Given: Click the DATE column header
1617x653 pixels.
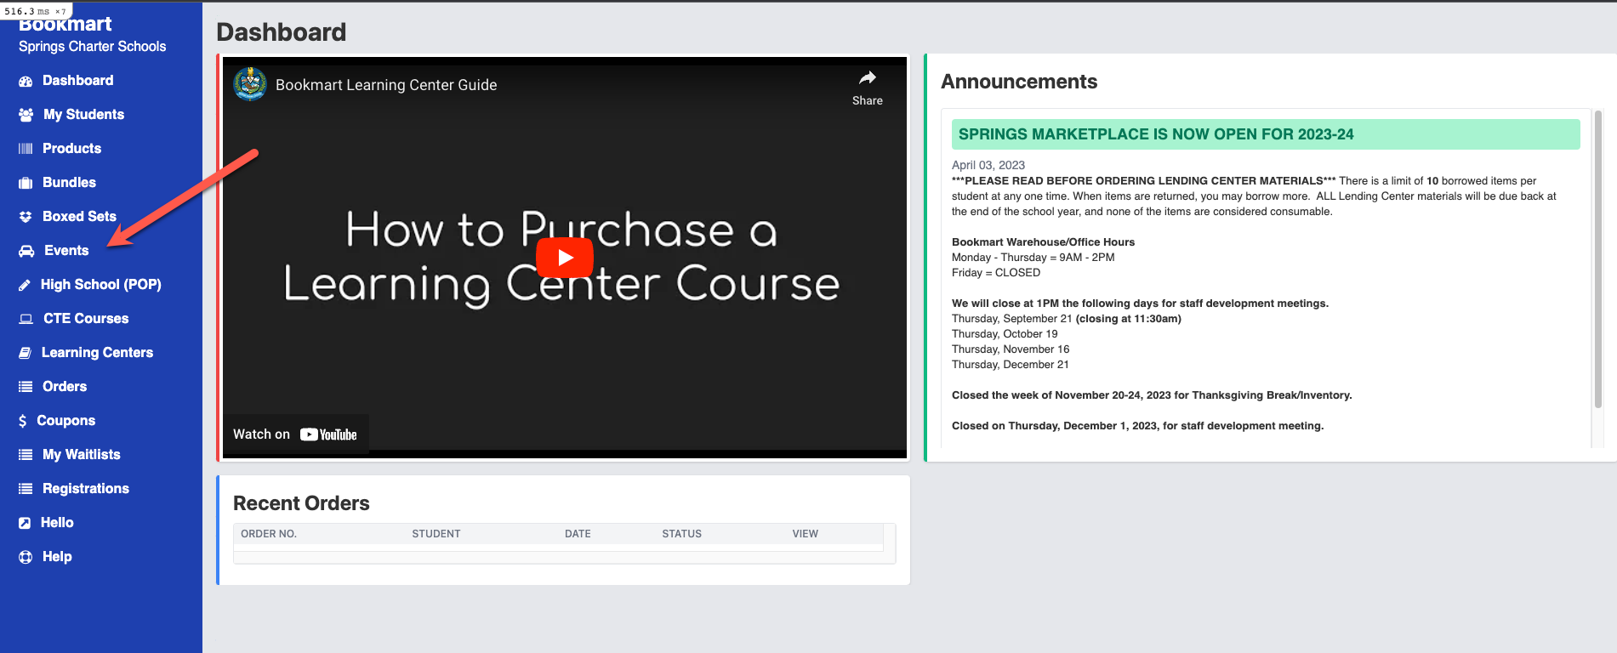Looking at the screenshot, I should coord(578,534).
